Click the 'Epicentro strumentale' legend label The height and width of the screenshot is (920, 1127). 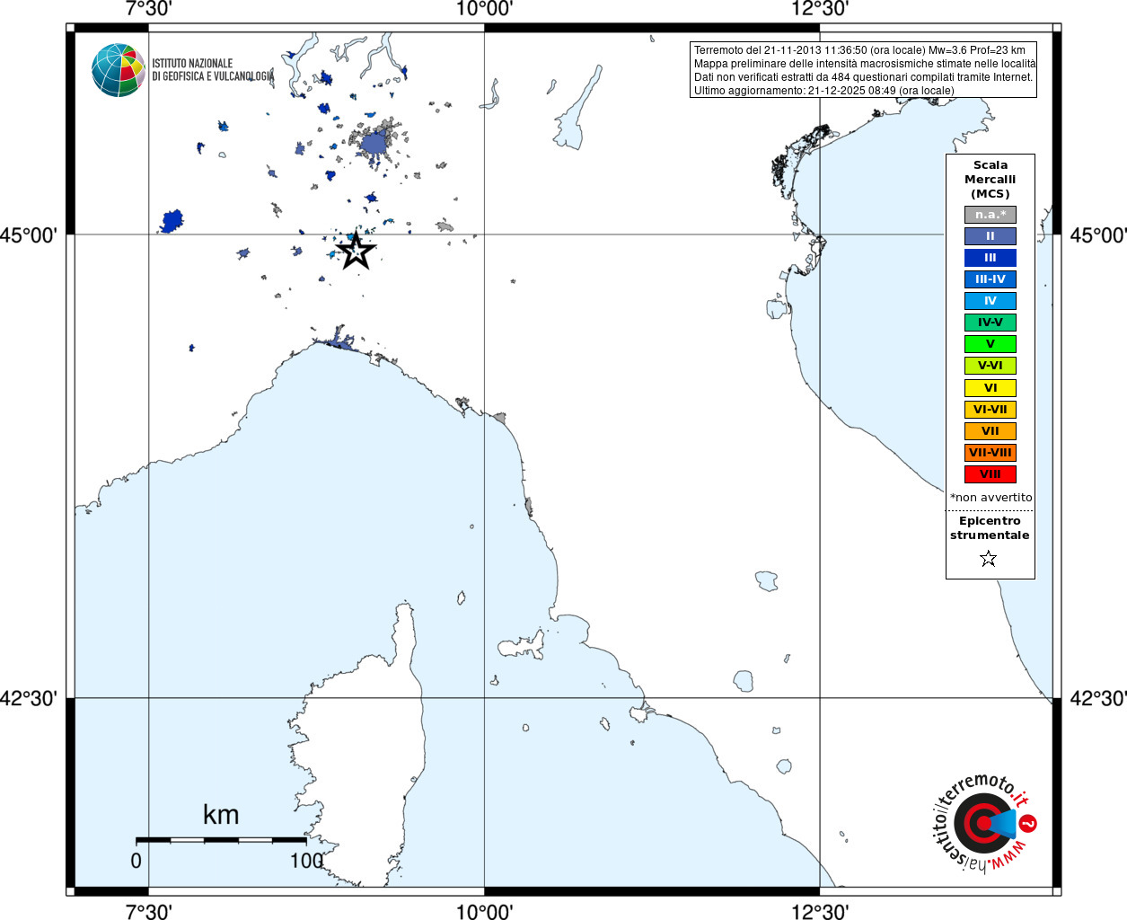(x=990, y=528)
